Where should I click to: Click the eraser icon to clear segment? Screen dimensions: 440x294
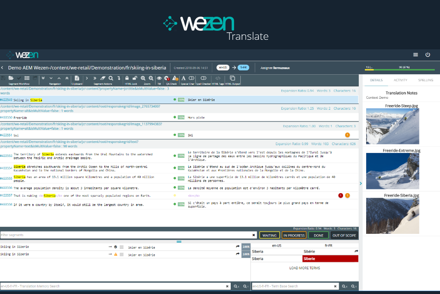(103, 78)
